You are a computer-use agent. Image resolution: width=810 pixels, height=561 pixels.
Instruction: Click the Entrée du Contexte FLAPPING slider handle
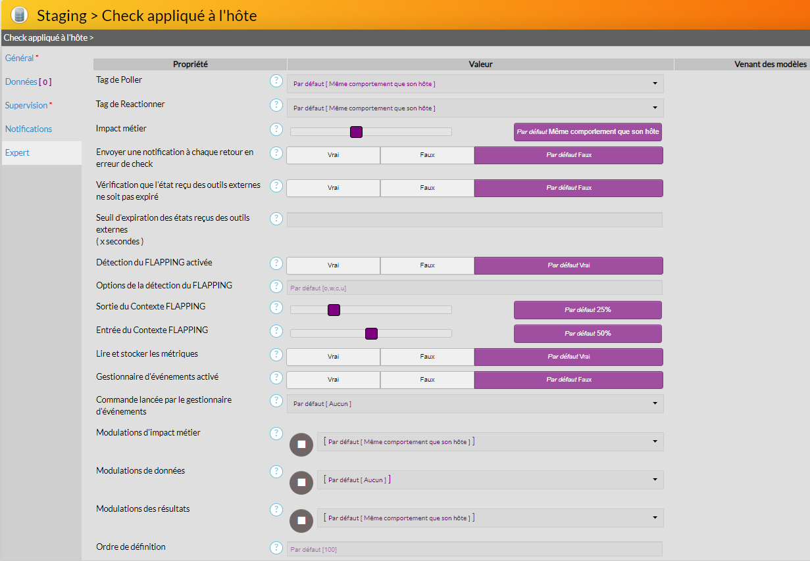click(371, 334)
